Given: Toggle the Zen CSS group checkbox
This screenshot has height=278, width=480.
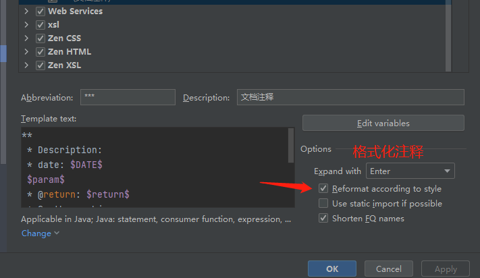Looking at the screenshot, I should point(41,38).
